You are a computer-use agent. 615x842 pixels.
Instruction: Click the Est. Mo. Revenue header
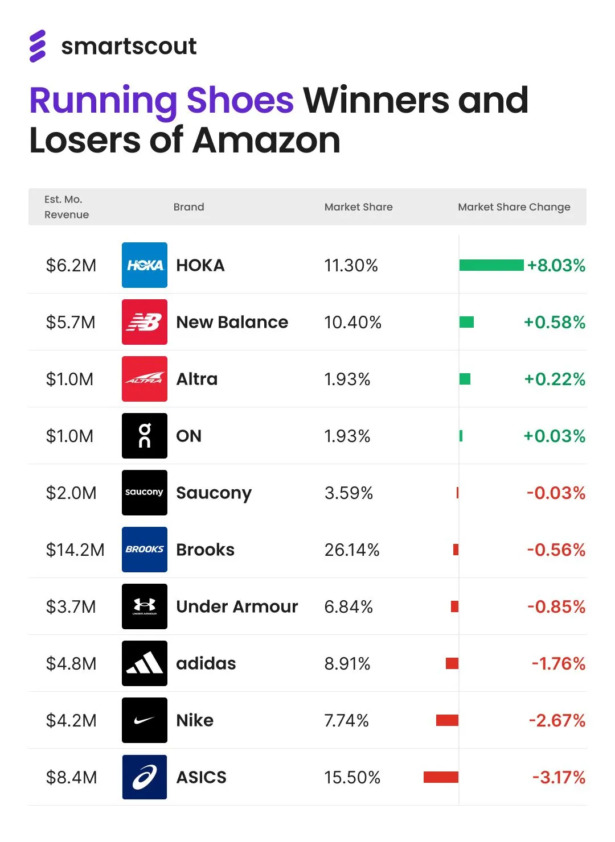(x=67, y=207)
